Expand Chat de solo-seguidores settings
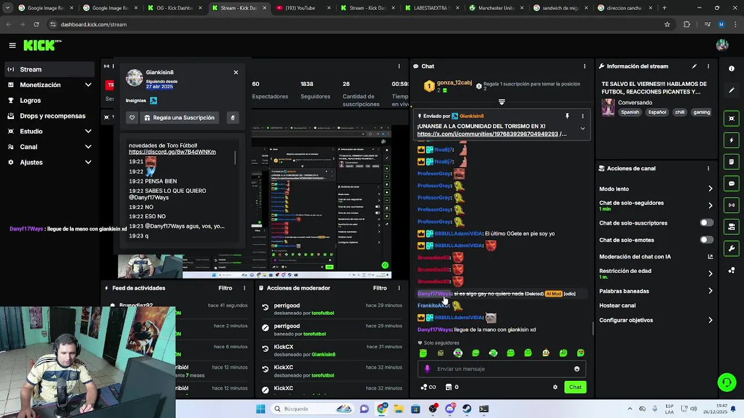Image resolution: width=744 pixels, height=418 pixels. click(710, 206)
